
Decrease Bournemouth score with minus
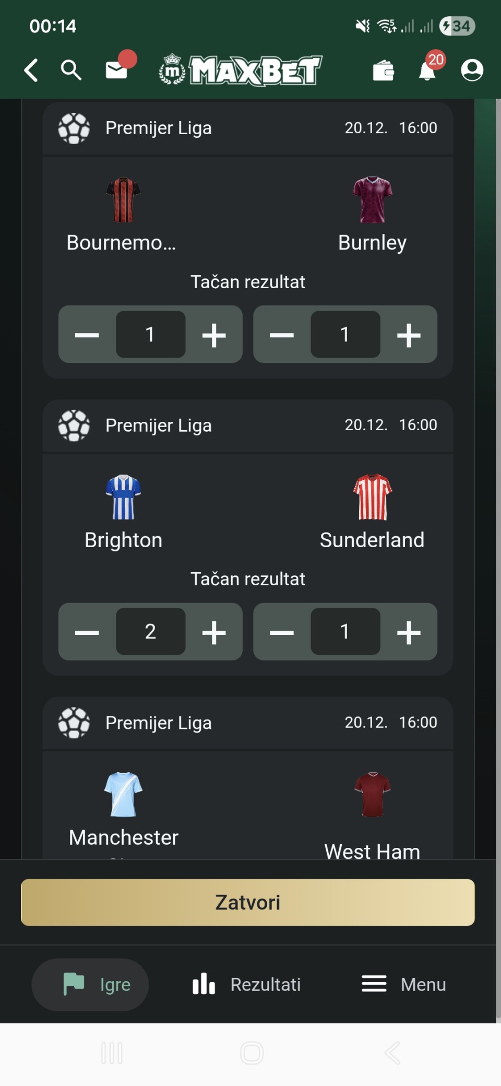click(x=87, y=335)
